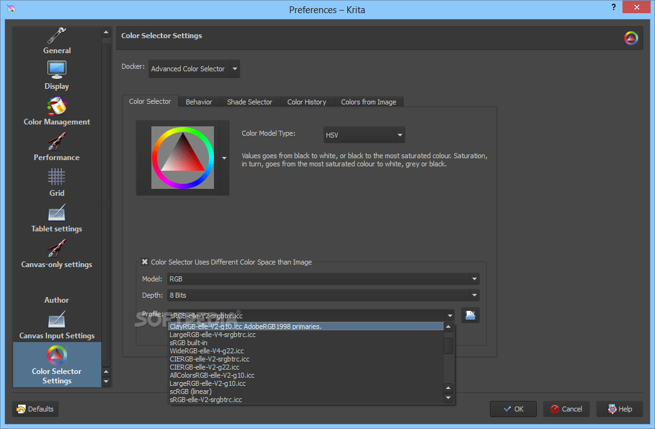Image resolution: width=655 pixels, height=429 pixels.
Task: Click the color triangle icon in the header
Action: tap(631, 38)
